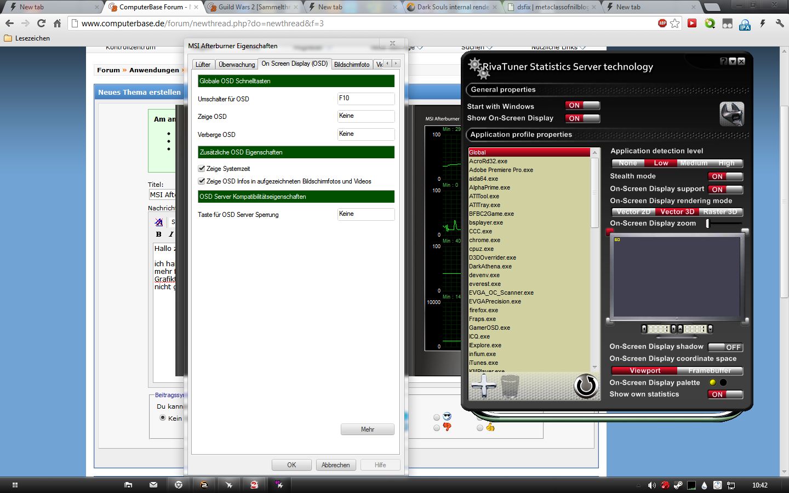Uncheck the Zeige Systemzeit checkbox
This screenshot has width=789, height=493.
(202, 169)
